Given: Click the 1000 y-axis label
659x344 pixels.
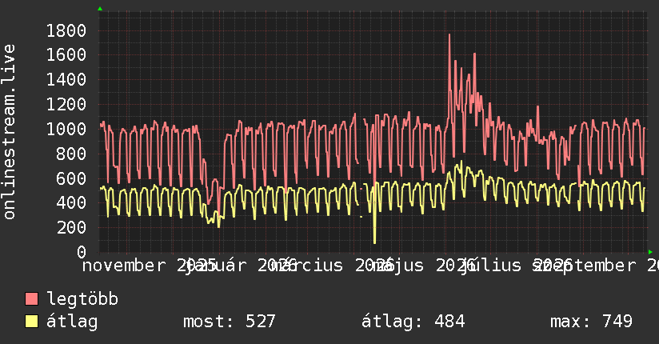Looking at the screenshot, I should [66, 129].
